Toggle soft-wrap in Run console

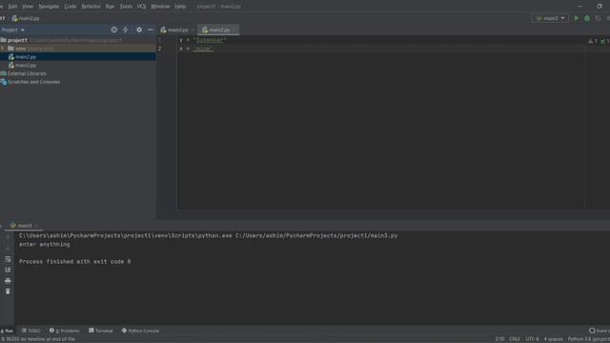(x=8, y=259)
